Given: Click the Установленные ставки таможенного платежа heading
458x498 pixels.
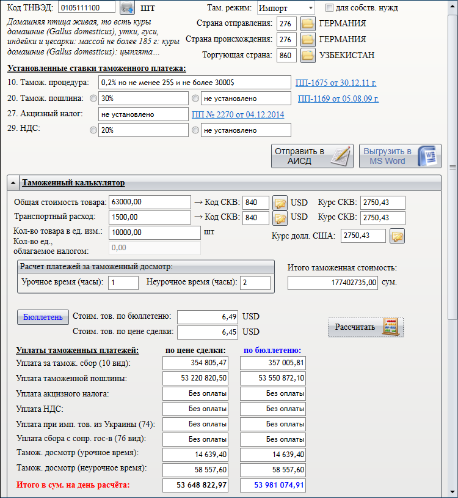Looking at the screenshot, I should coord(96,69).
